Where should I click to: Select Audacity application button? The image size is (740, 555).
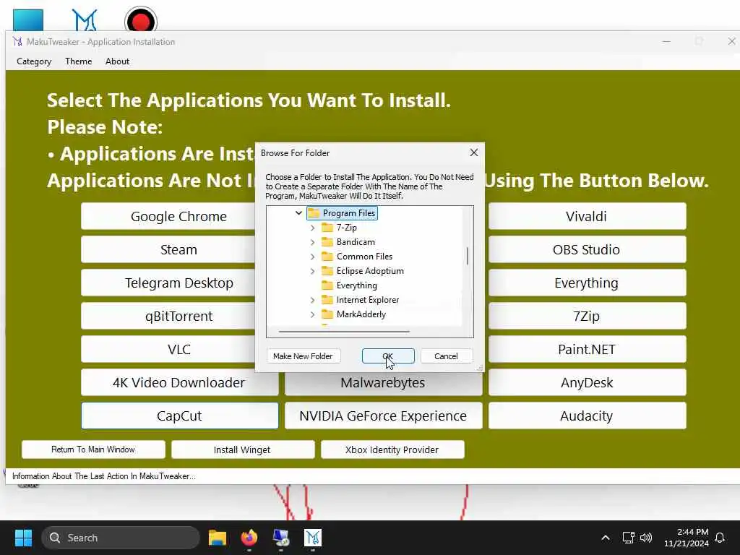pos(587,416)
